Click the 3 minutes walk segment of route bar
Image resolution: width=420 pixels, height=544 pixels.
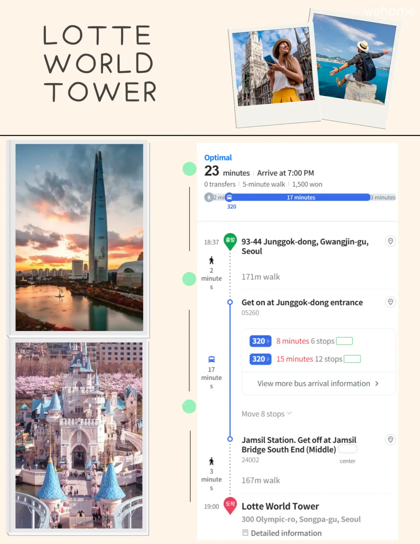383,197
